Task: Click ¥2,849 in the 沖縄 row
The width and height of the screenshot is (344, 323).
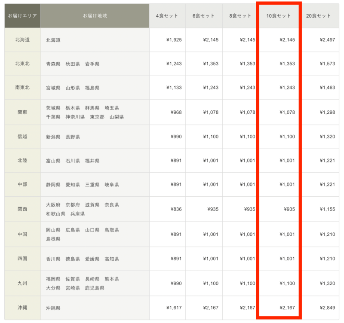Action: (x=327, y=308)
